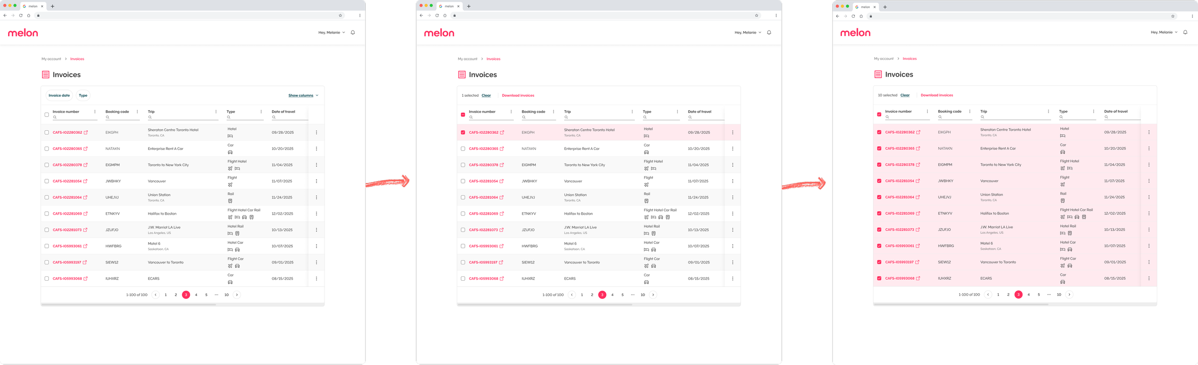The width and height of the screenshot is (1198, 365).
Task: Click browser home icon in '10 selected' window
Action: 861,16
